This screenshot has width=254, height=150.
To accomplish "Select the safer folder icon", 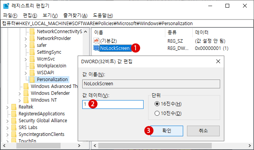I will point(32,45).
